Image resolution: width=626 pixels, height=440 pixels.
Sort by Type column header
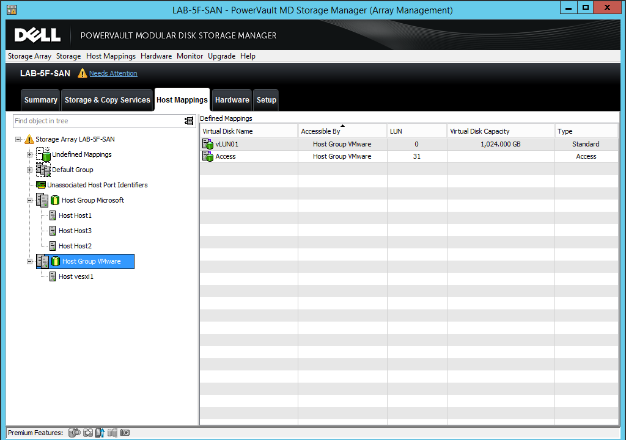586,131
